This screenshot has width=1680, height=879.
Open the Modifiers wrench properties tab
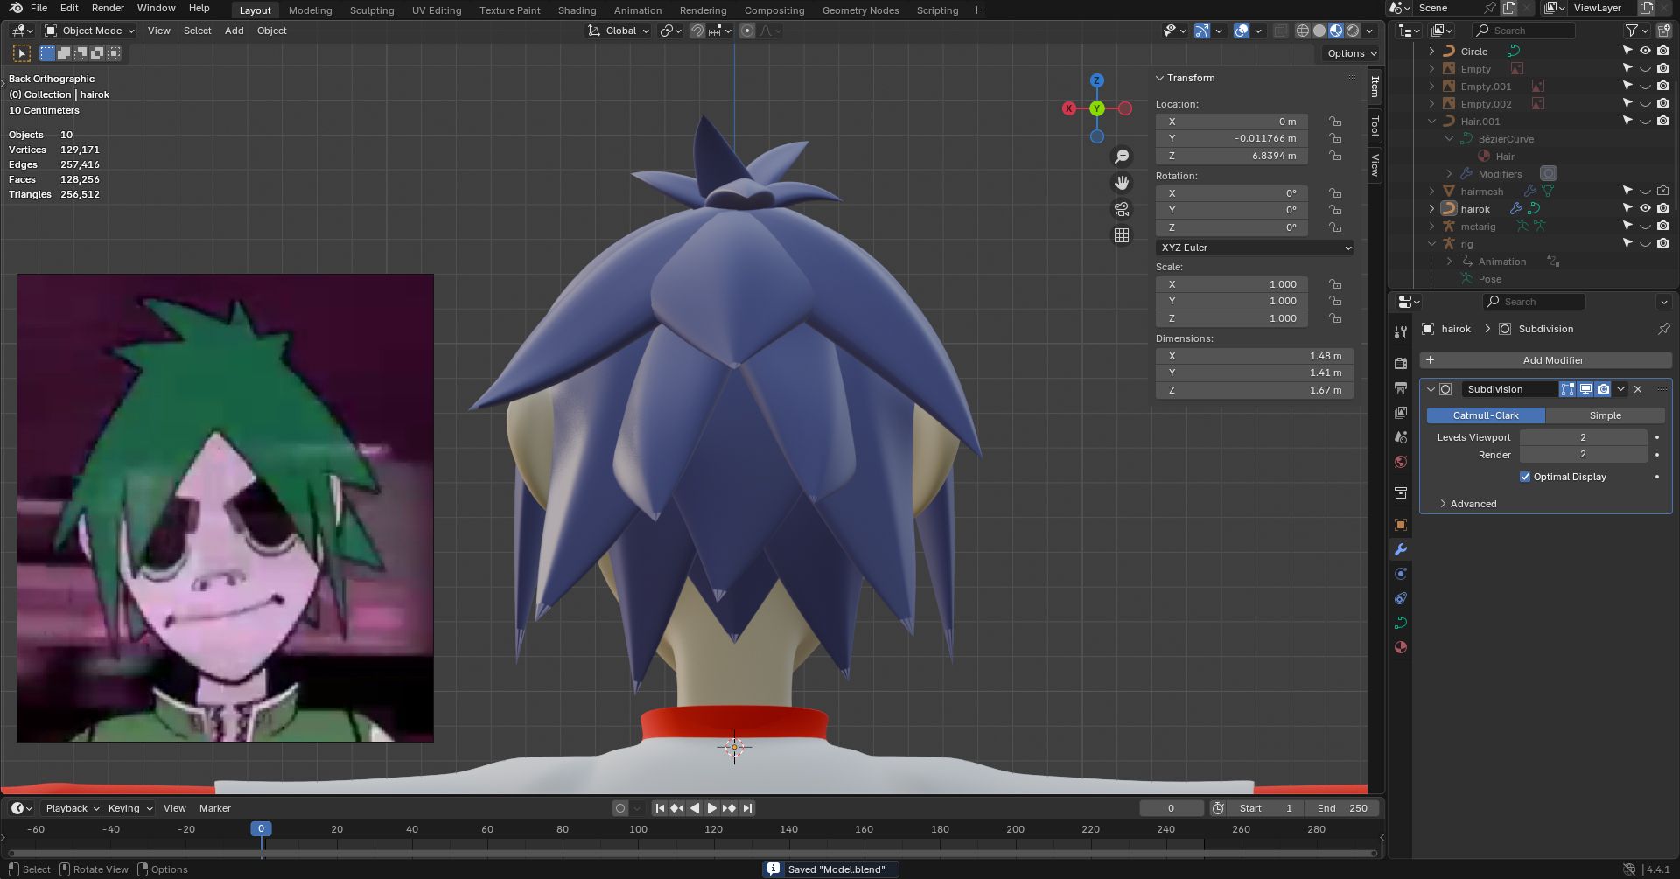[1401, 549]
